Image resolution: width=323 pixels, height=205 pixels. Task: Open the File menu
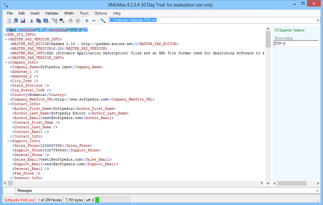tap(10, 13)
